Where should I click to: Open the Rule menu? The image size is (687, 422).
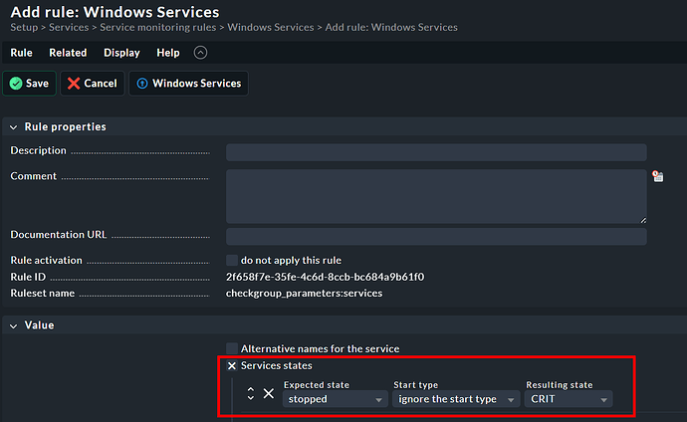pyautogui.click(x=22, y=53)
